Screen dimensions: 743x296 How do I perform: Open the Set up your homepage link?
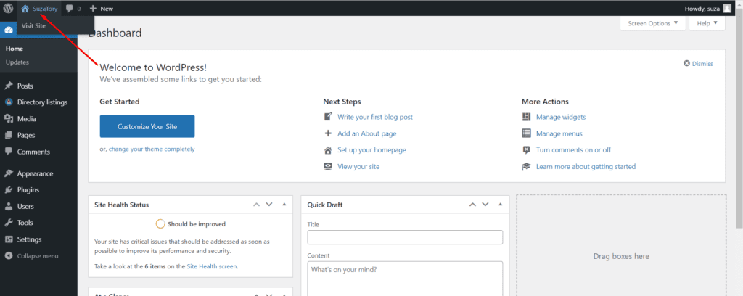coord(371,149)
